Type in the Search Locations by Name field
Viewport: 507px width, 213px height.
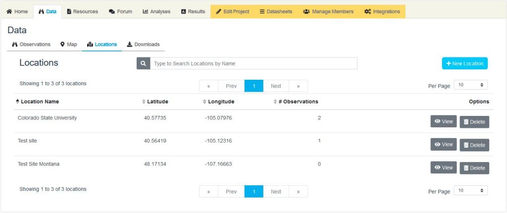pyautogui.click(x=253, y=63)
